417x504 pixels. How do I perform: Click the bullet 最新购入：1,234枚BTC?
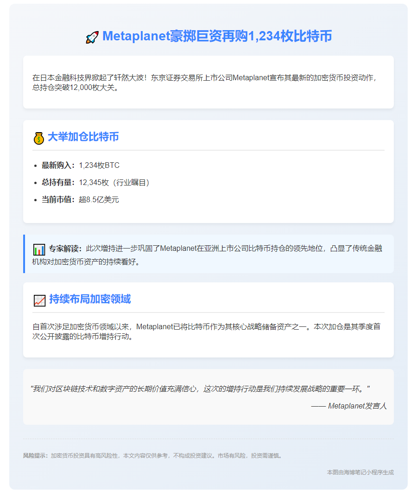click(81, 166)
